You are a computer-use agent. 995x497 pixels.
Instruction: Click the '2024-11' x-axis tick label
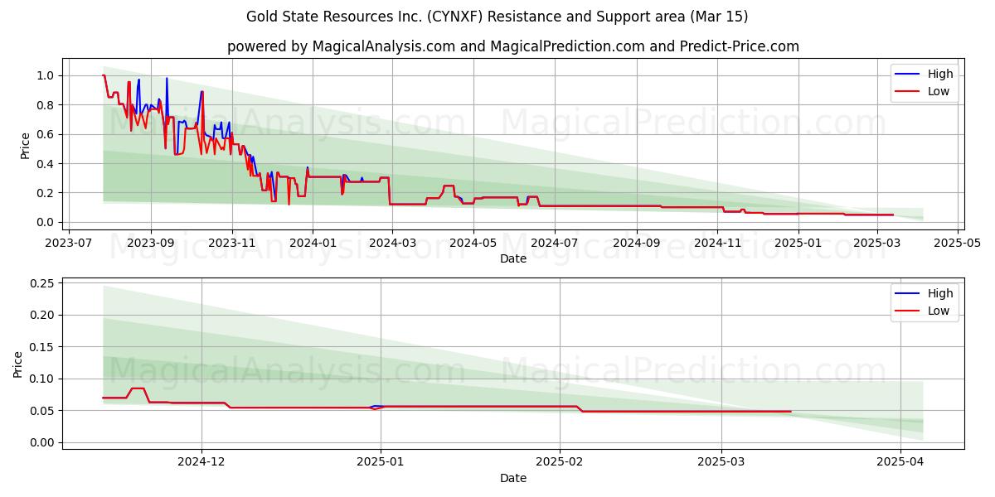point(717,244)
